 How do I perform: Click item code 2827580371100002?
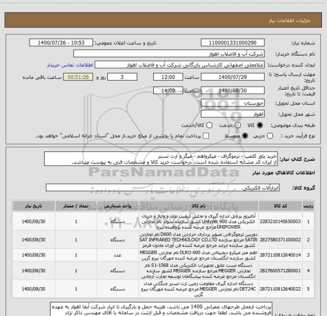(x=280, y=240)
